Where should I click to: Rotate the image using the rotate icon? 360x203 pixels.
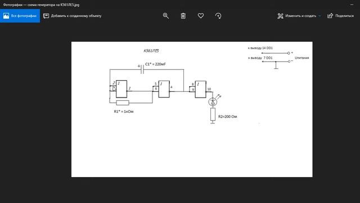[x=218, y=16]
